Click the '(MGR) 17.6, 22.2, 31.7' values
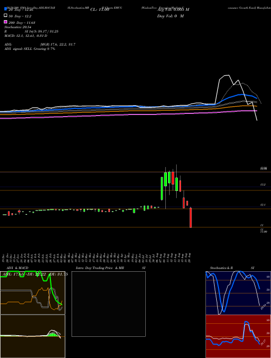Viewport: 271px width, 358px height. [x=57, y=44]
